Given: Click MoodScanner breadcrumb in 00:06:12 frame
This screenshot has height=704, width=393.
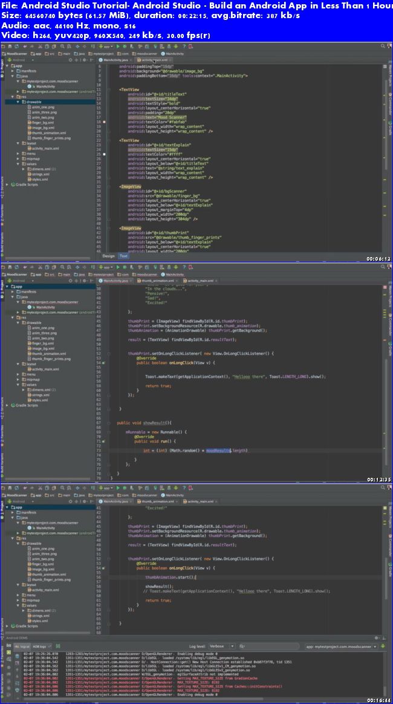Looking at the screenshot, I should click(x=15, y=53).
